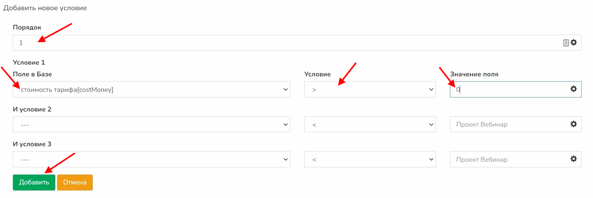
Task: Open gear settings for the И условие 2 value
Action: 574,124
